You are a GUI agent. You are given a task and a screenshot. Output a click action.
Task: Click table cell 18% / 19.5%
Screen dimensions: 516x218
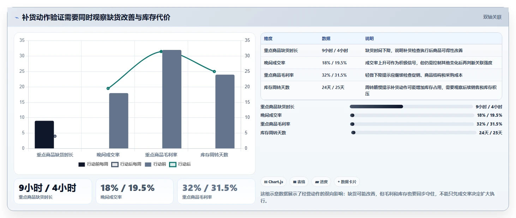(x=334, y=63)
